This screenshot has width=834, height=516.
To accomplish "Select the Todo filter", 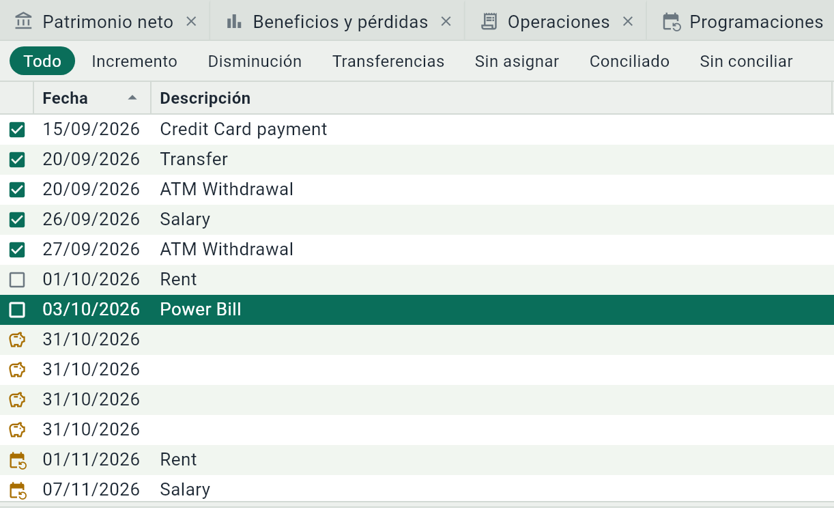I will 42,61.
